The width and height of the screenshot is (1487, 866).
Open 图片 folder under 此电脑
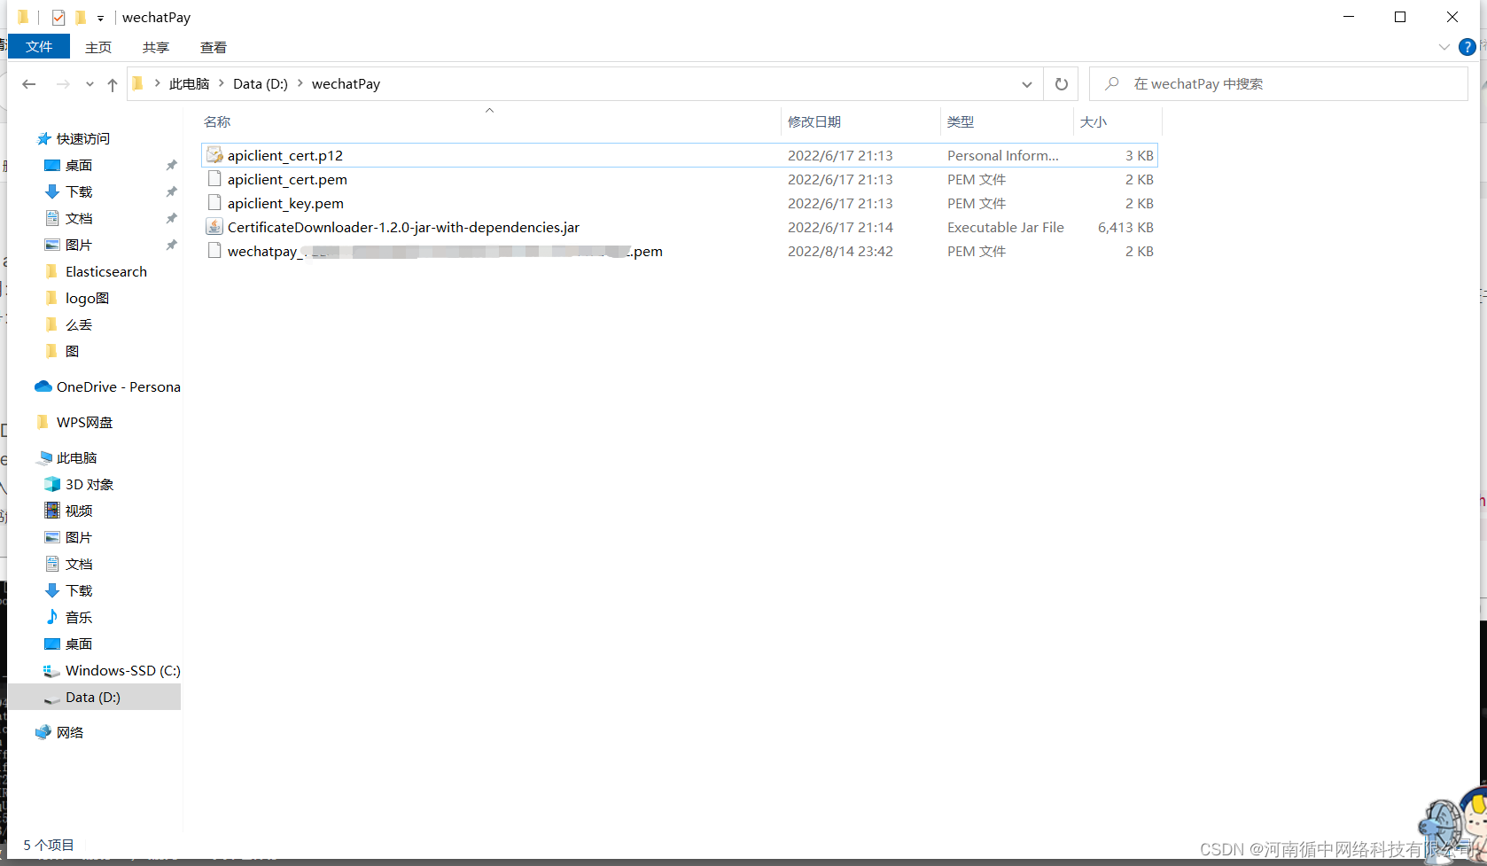tap(79, 538)
